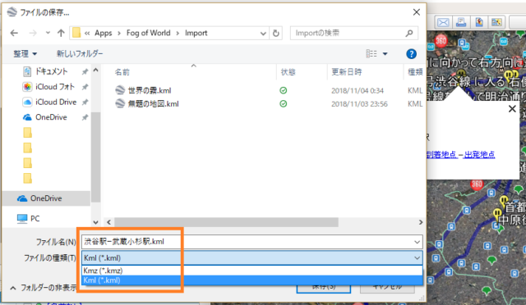Viewport: 526px width, 305px height.
Task: Close the Google Earth info balloon
Action: point(512,108)
